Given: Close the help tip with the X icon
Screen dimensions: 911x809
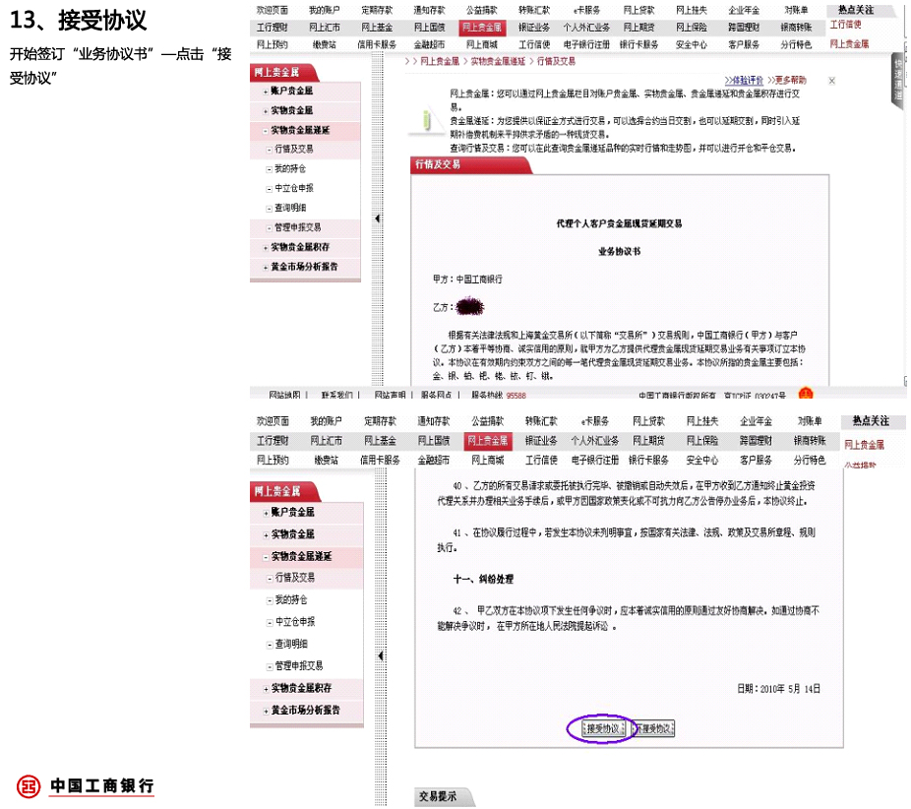Looking at the screenshot, I should (832, 81).
